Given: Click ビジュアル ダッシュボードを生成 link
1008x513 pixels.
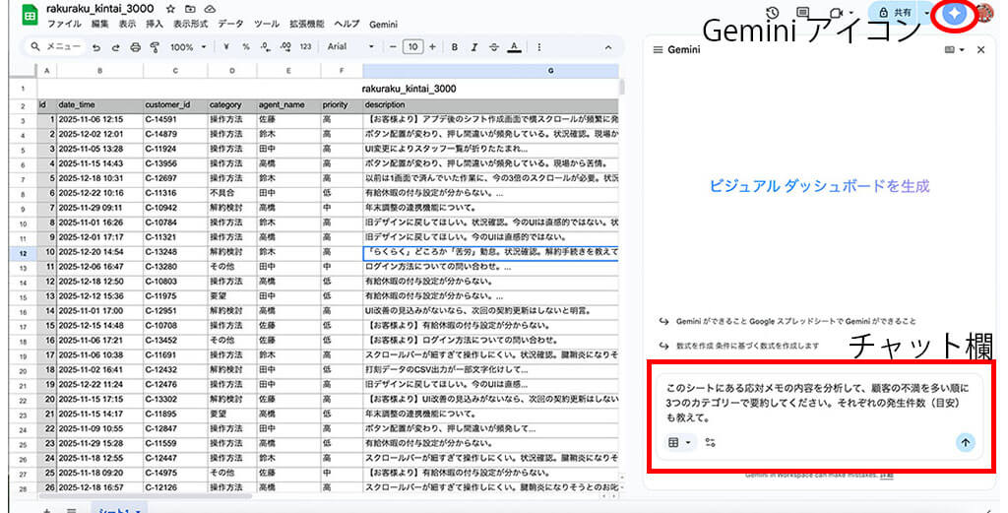Looking at the screenshot, I should pos(819,186).
